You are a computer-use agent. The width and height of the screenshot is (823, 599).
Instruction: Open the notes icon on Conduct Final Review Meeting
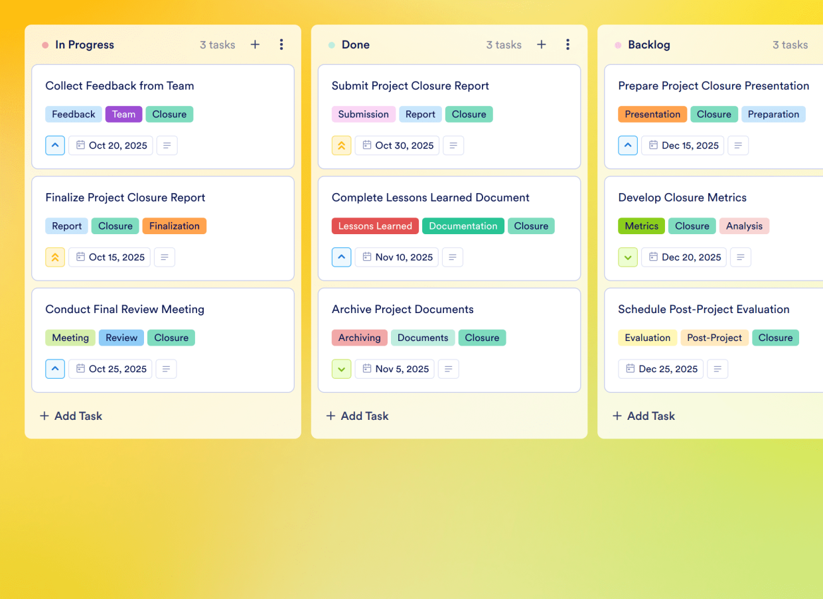point(166,369)
